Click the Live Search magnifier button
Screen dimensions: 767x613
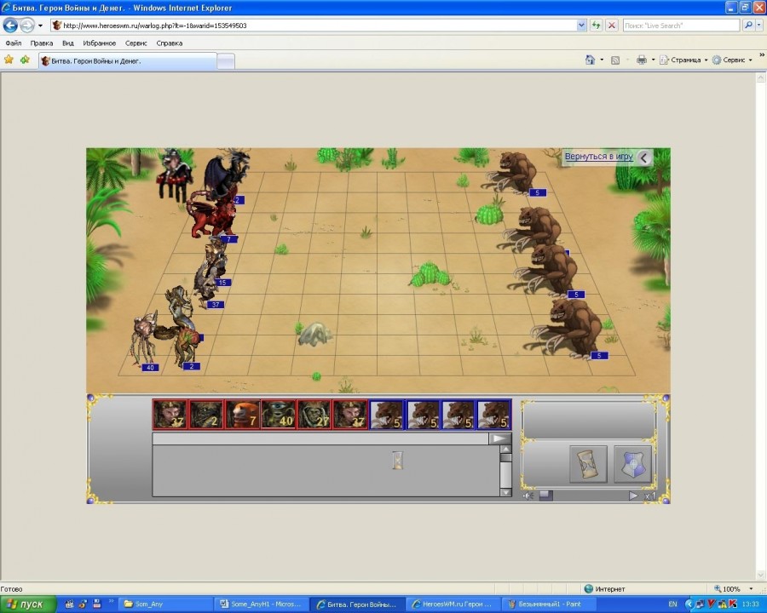(747, 26)
